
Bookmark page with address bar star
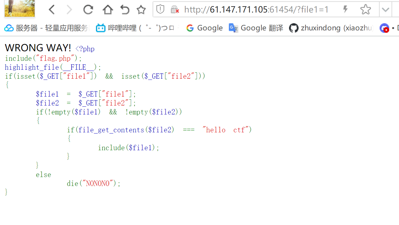(365, 10)
